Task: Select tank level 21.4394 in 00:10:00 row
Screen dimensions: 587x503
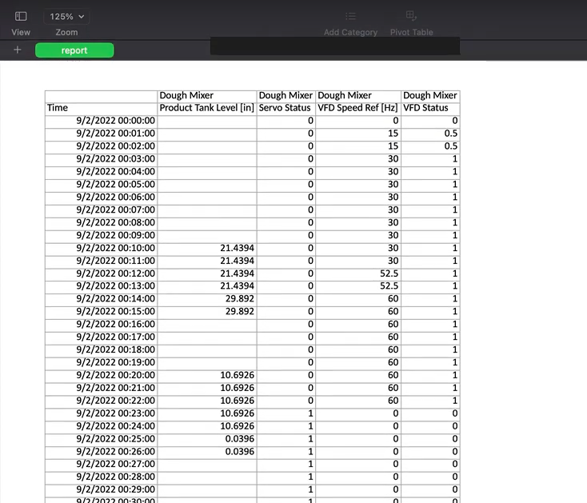Action: tap(207, 248)
